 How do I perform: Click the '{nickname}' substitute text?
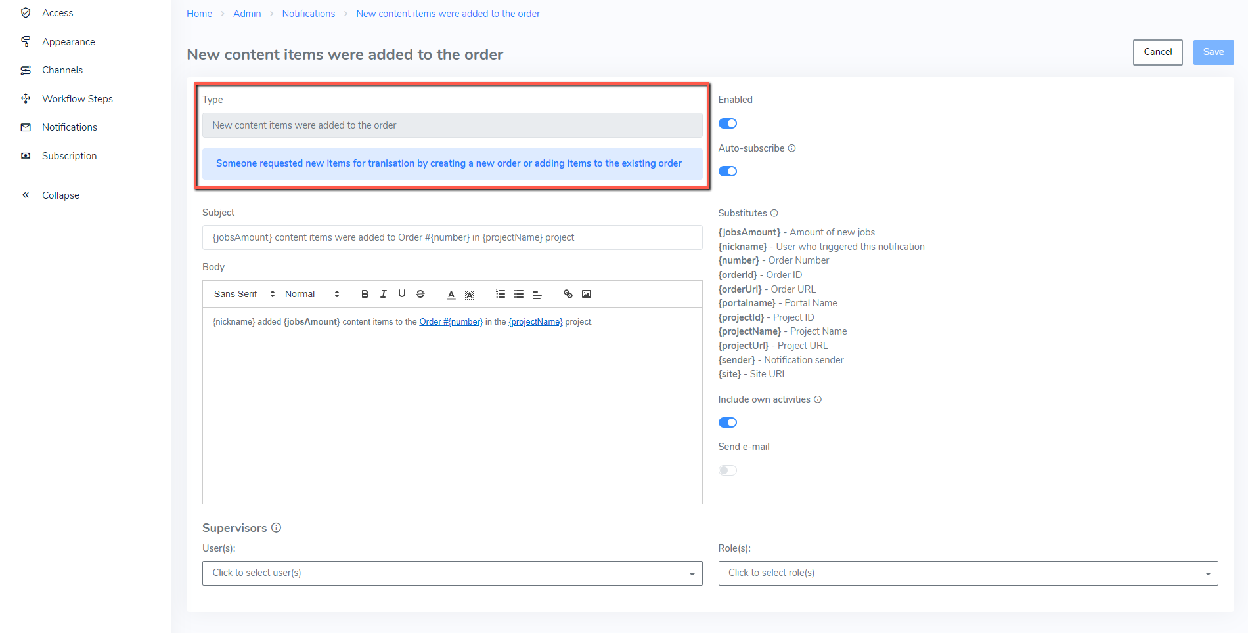point(743,247)
